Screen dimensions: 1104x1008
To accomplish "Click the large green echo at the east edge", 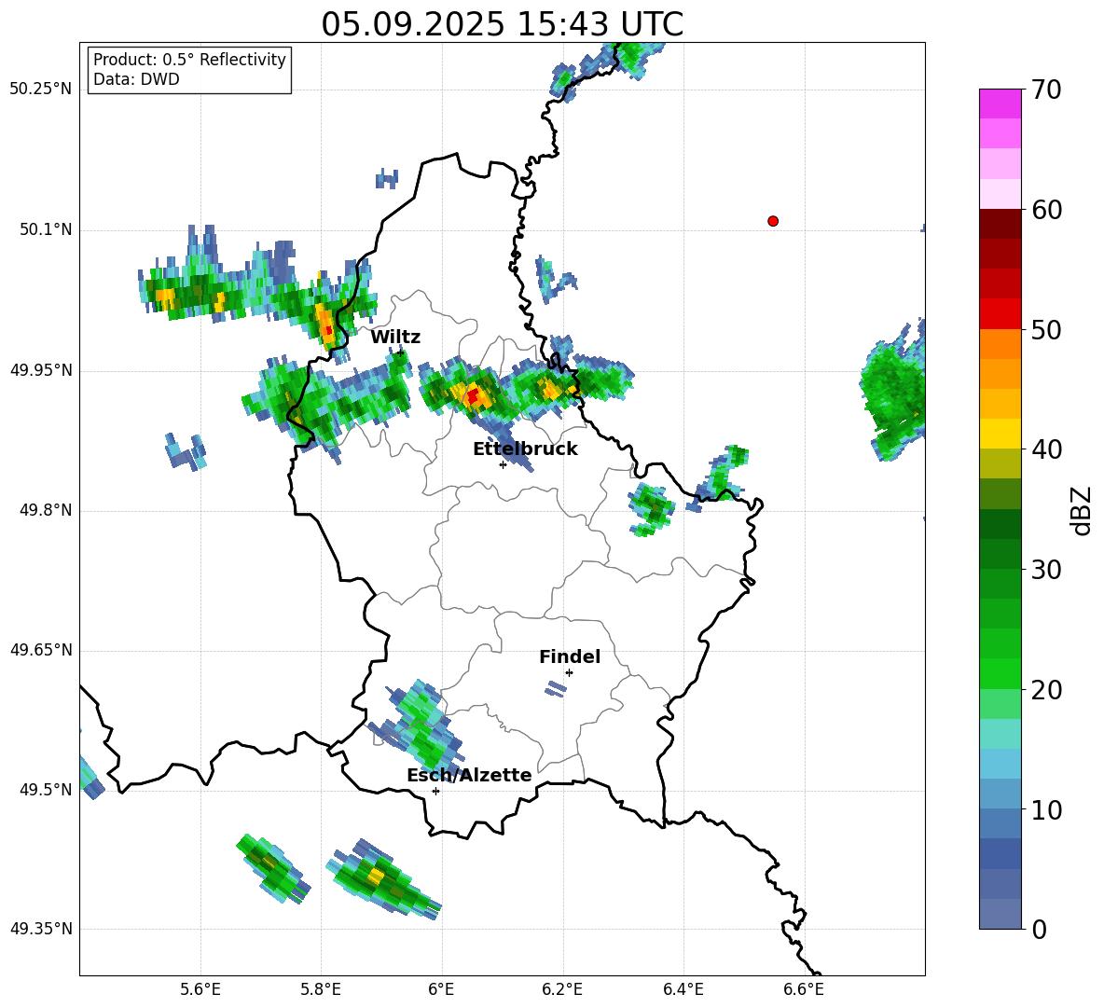I will pyautogui.click(x=892, y=389).
